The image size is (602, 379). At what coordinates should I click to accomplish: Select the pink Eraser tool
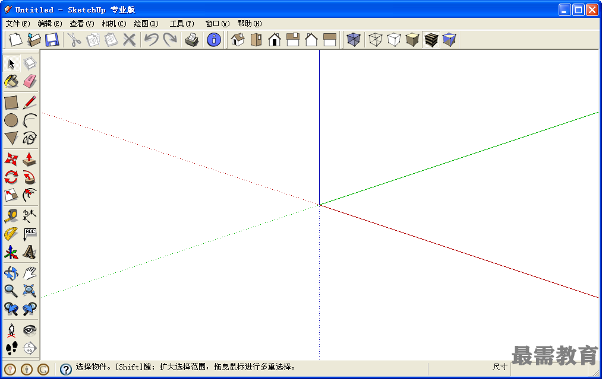tap(30, 81)
